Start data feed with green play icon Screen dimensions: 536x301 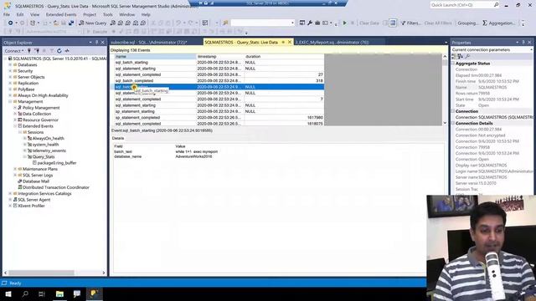tap(344, 23)
